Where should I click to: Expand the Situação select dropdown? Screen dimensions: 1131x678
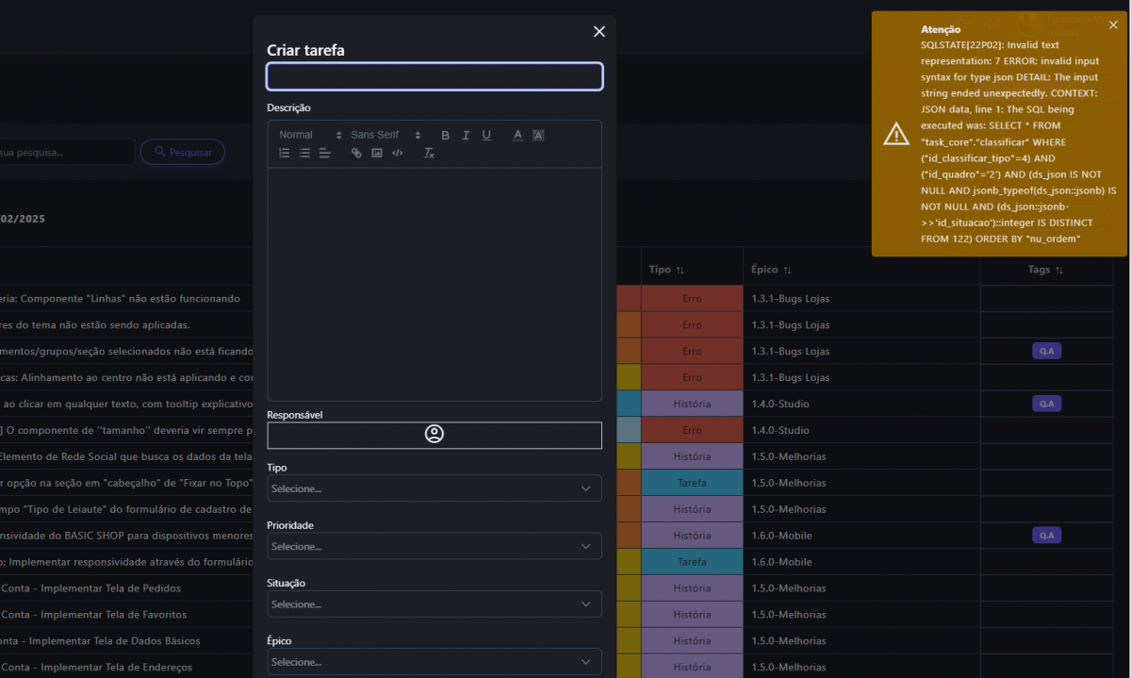[434, 604]
